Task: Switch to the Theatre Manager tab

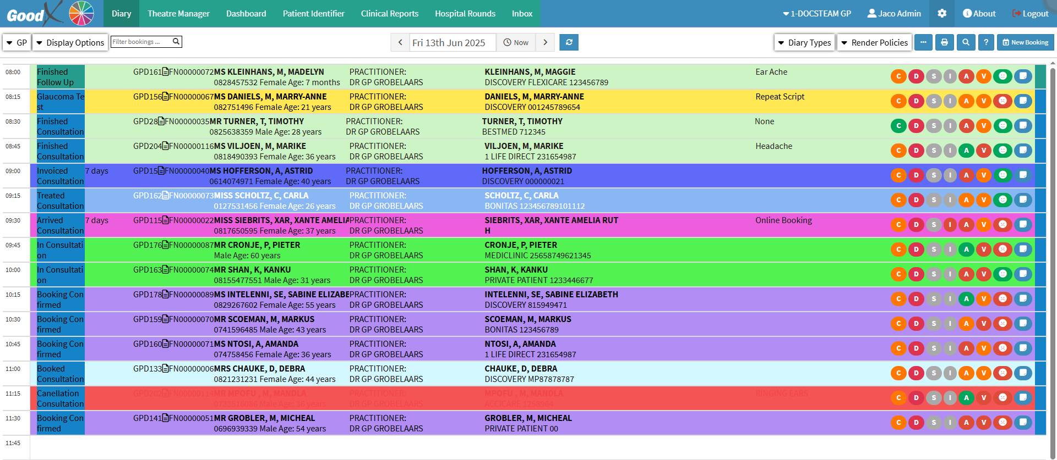Action: (x=178, y=14)
